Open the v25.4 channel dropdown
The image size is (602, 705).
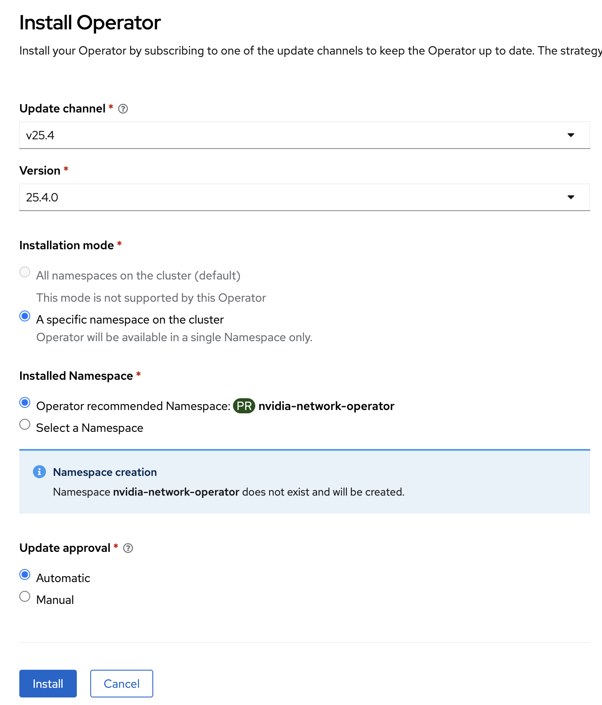pyautogui.click(x=294, y=135)
